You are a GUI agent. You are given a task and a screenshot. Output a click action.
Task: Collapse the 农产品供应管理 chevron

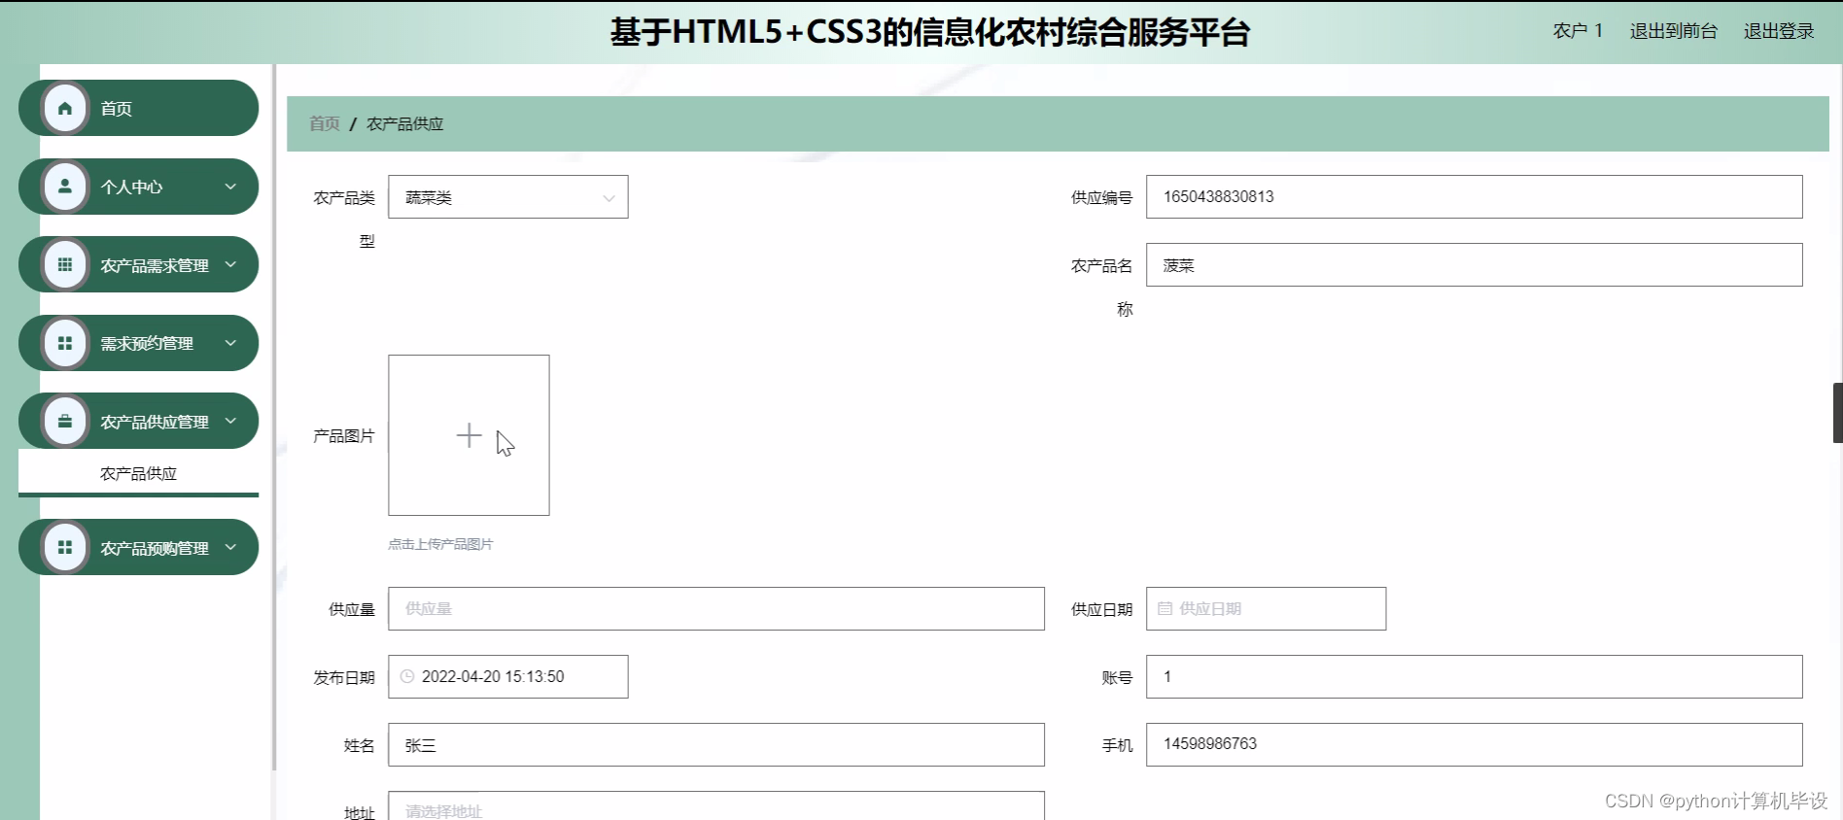pos(230,421)
